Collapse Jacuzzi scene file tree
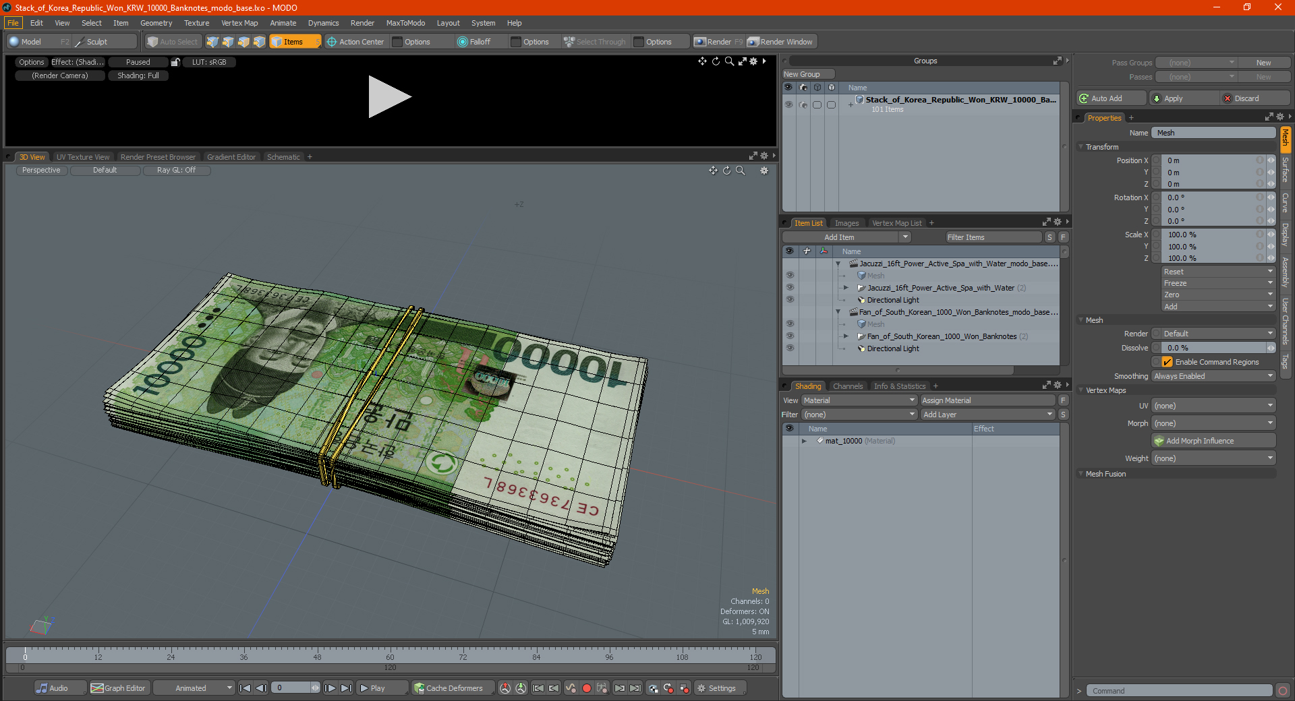The width and height of the screenshot is (1295, 701). click(838, 264)
